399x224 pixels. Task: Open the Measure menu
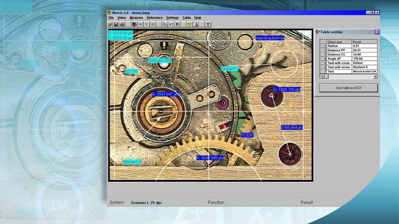click(x=136, y=18)
